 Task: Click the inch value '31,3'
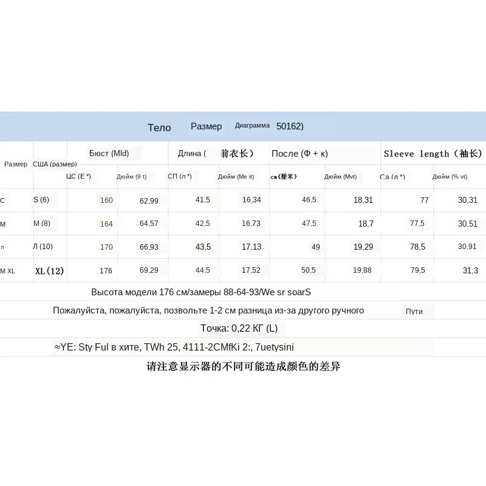[x=470, y=270]
